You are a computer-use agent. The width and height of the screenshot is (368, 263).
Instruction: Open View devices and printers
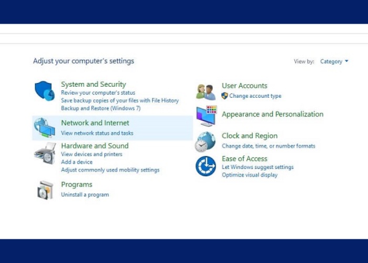pos(91,154)
